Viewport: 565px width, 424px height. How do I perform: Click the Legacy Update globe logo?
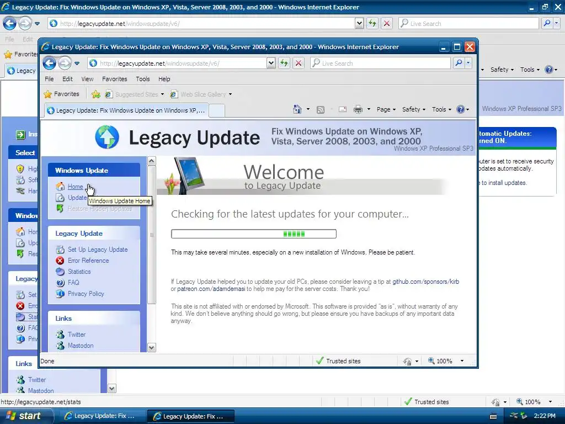(107, 137)
